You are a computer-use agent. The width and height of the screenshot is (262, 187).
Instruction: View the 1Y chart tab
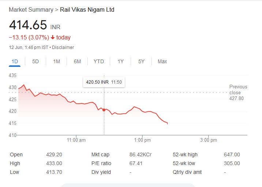tap(120, 61)
